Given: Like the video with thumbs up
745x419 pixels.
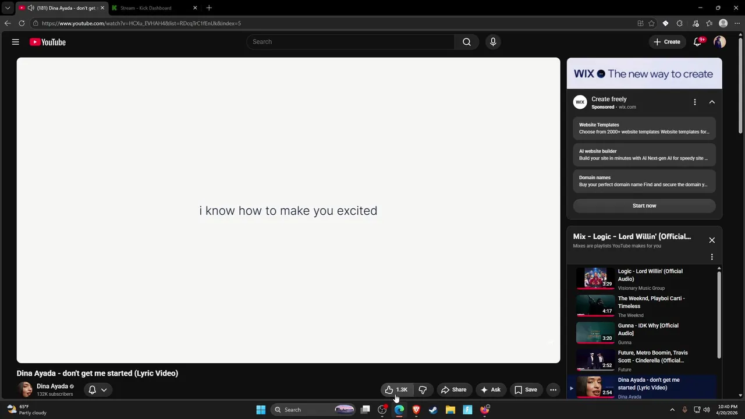Looking at the screenshot, I should (396, 390).
